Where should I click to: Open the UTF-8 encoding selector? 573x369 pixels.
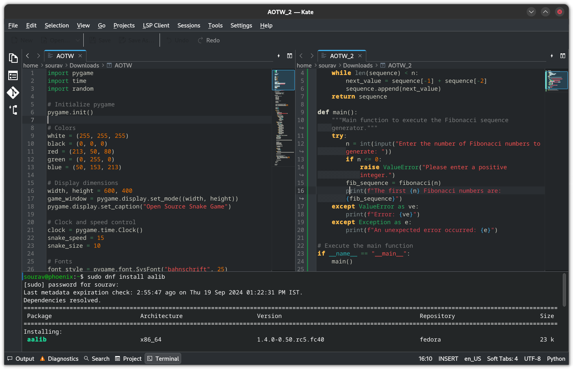point(533,358)
